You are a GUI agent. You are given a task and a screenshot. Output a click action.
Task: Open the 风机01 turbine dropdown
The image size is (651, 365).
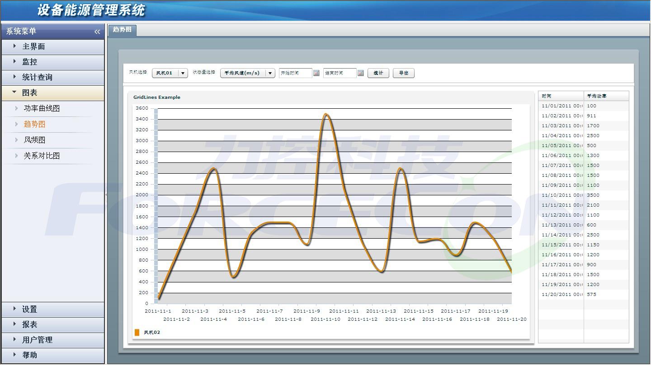170,73
